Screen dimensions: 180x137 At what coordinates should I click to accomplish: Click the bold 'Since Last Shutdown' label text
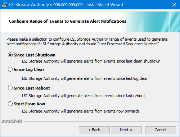pos(35,55)
